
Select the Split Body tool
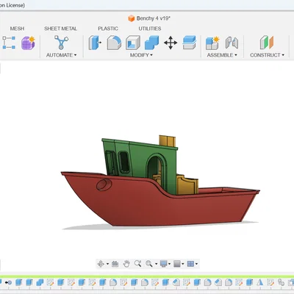tap(189, 43)
